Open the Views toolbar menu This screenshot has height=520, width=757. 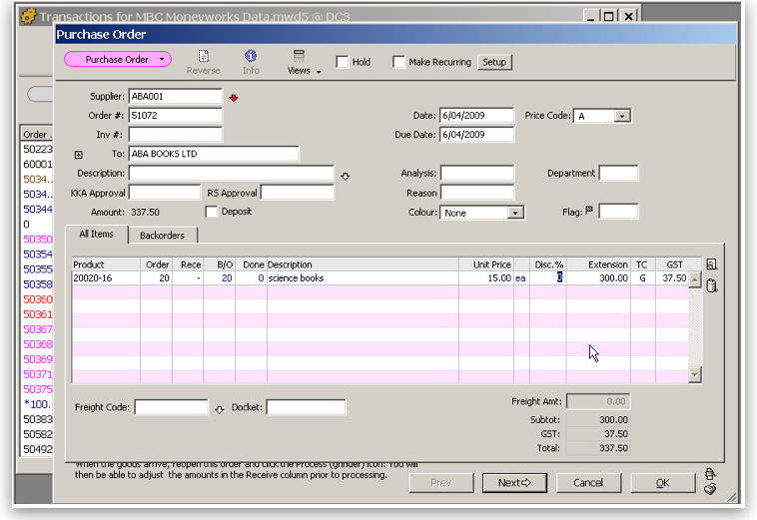click(304, 62)
